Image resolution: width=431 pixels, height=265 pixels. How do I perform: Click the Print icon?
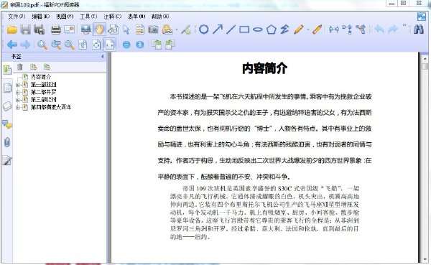(x=56, y=29)
